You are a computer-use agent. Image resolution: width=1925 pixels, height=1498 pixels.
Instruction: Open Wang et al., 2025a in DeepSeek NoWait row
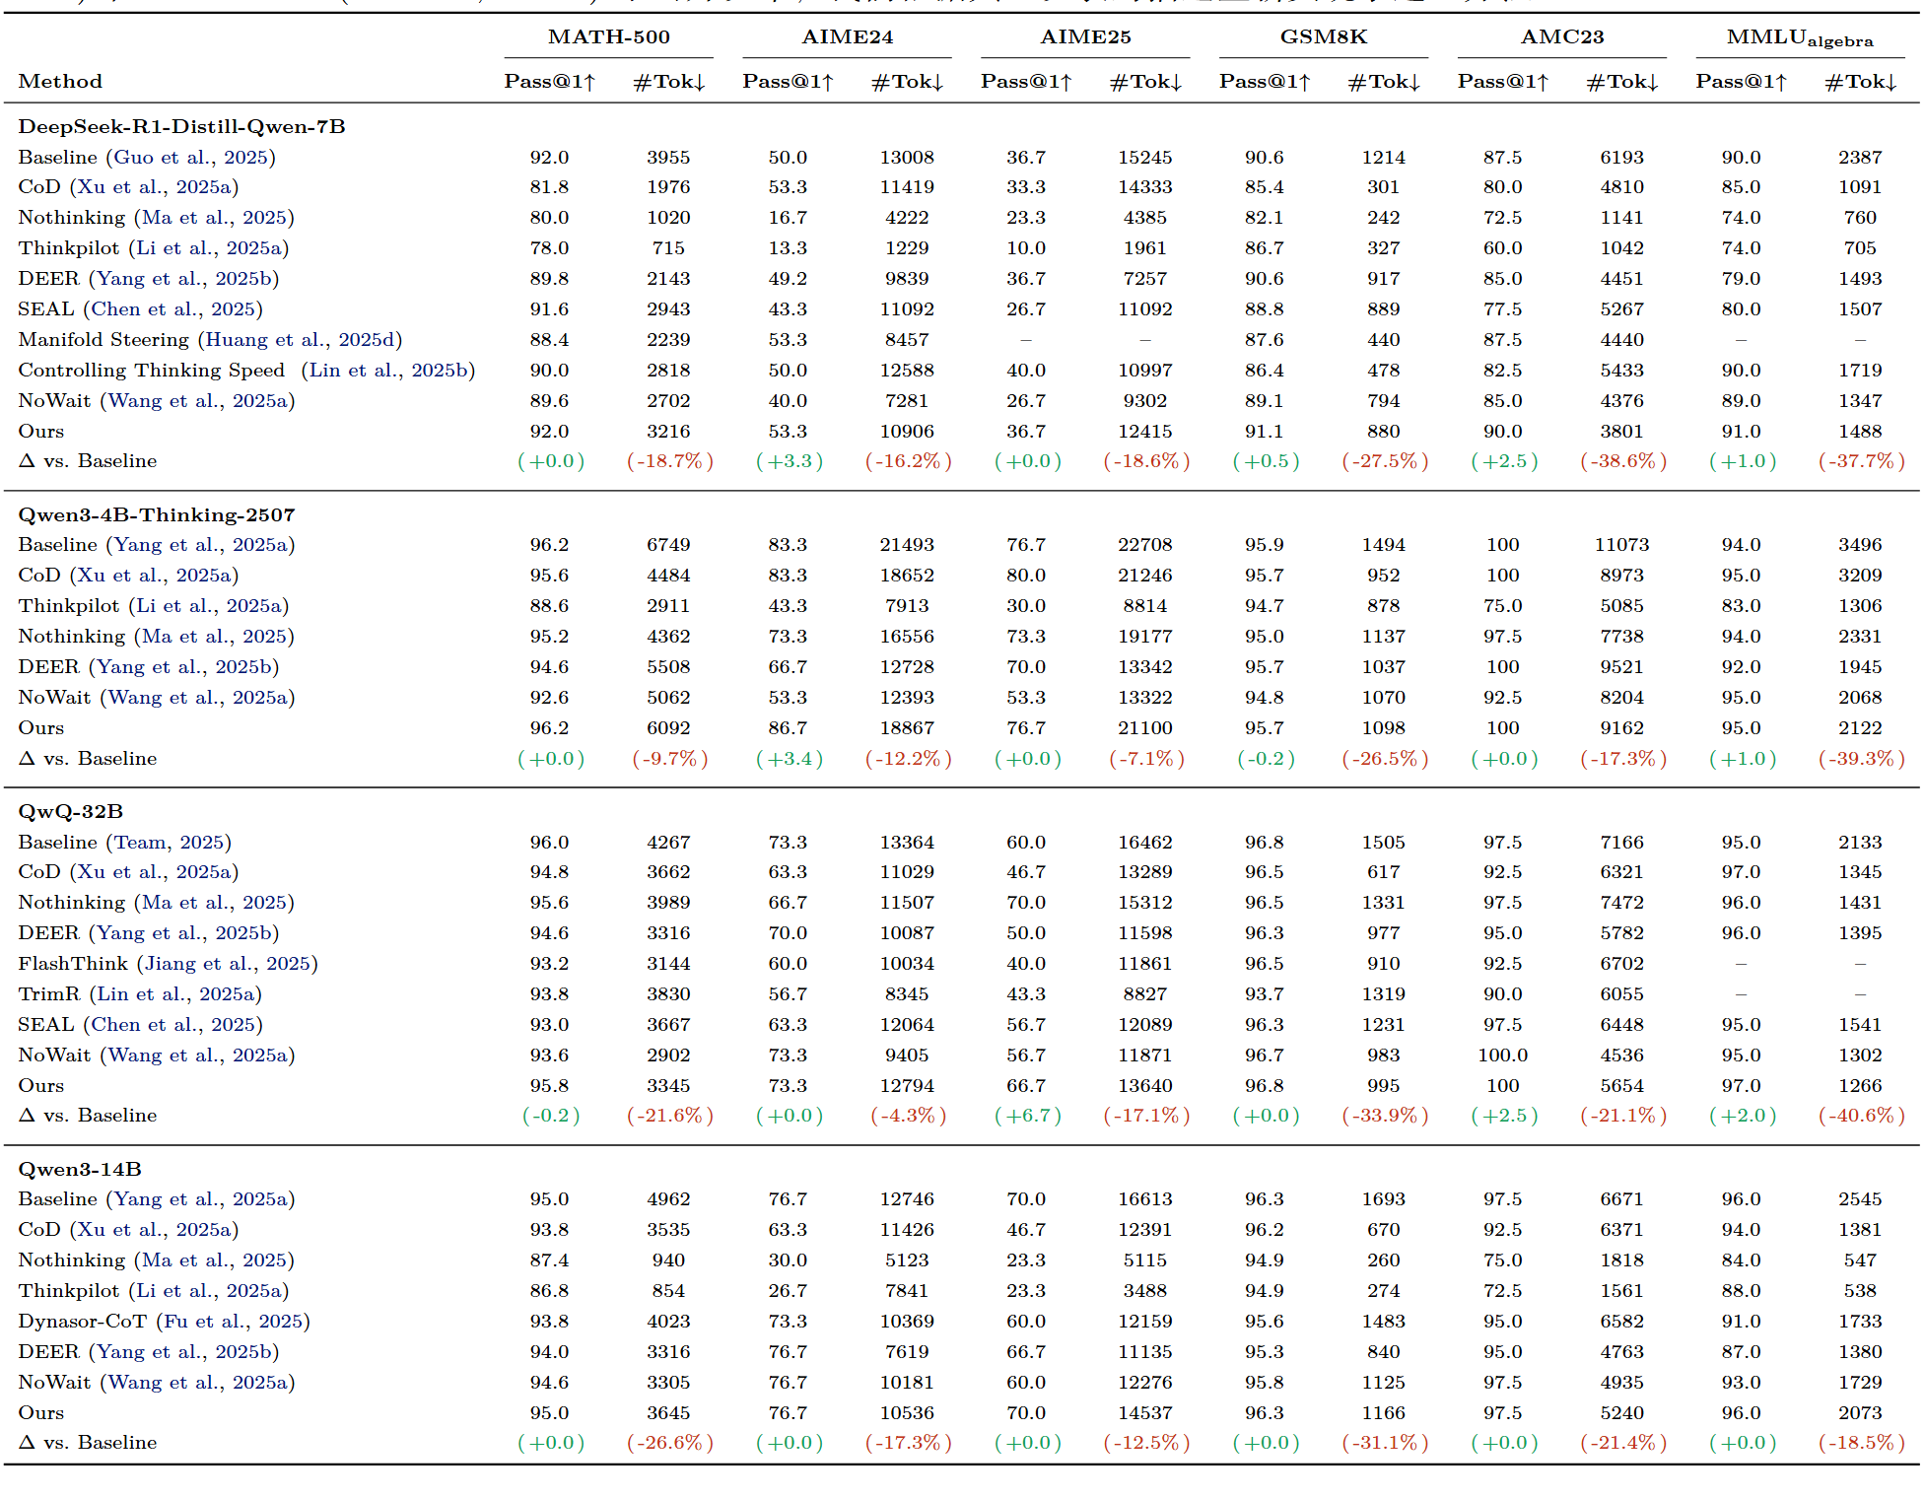pyautogui.click(x=198, y=400)
